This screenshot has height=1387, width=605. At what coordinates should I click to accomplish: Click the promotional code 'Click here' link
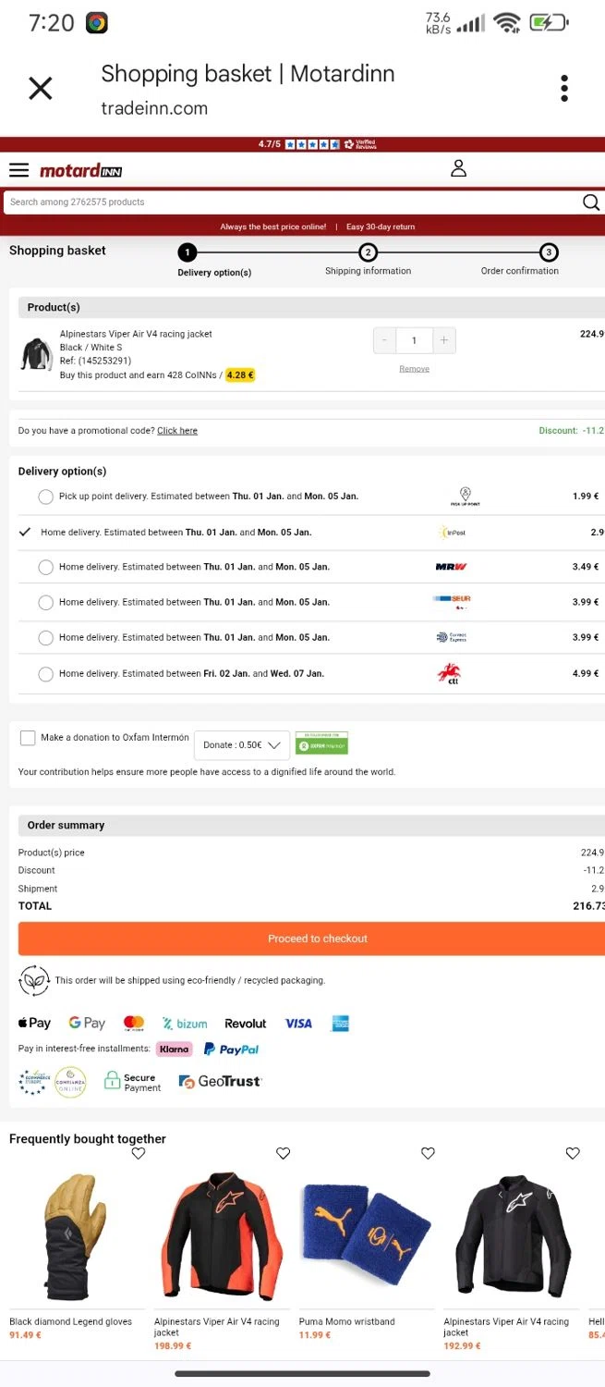[176, 431]
